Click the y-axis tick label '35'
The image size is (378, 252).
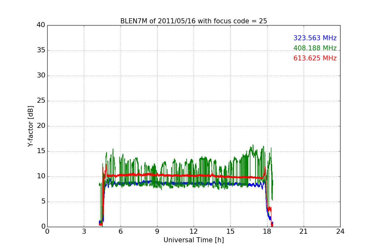[x=41, y=50]
